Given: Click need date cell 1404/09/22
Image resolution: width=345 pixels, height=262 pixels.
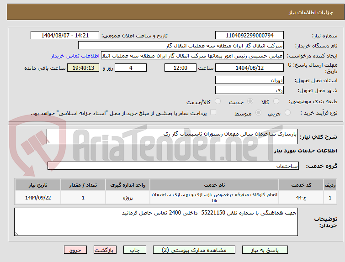Looking at the screenshot, I should pos(38,198).
